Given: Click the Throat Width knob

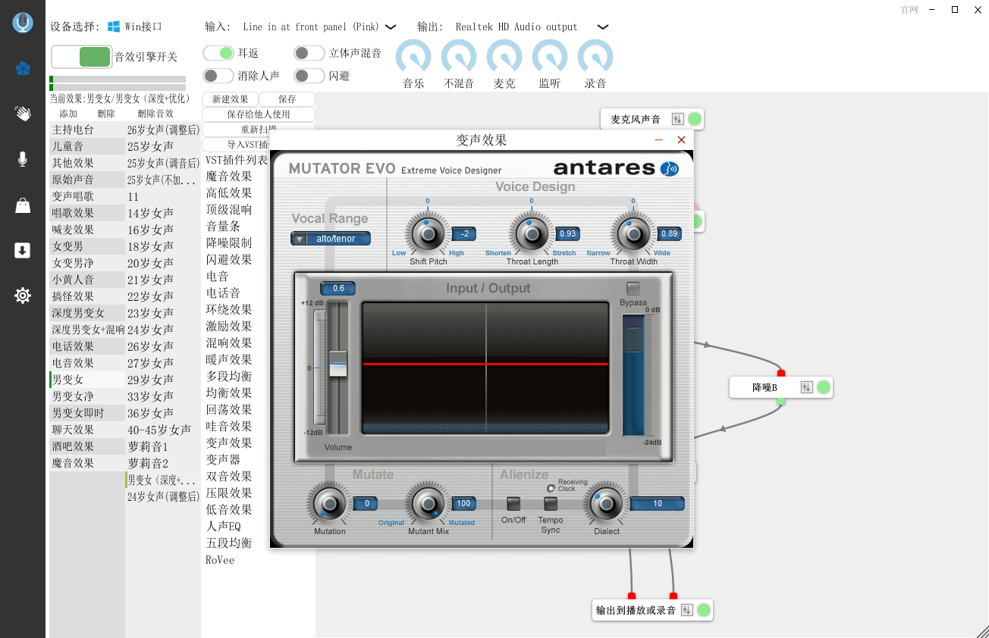Looking at the screenshot, I should click(x=633, y=234).
